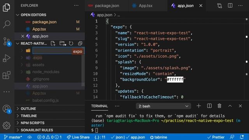This screenshot has height=140, width=249.
Task: Open problems count in status bar
Action: [49, 137]
